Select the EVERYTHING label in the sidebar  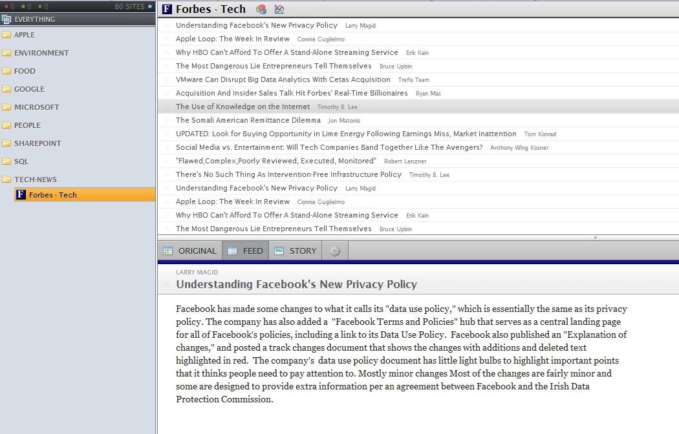tap(35, 19)
